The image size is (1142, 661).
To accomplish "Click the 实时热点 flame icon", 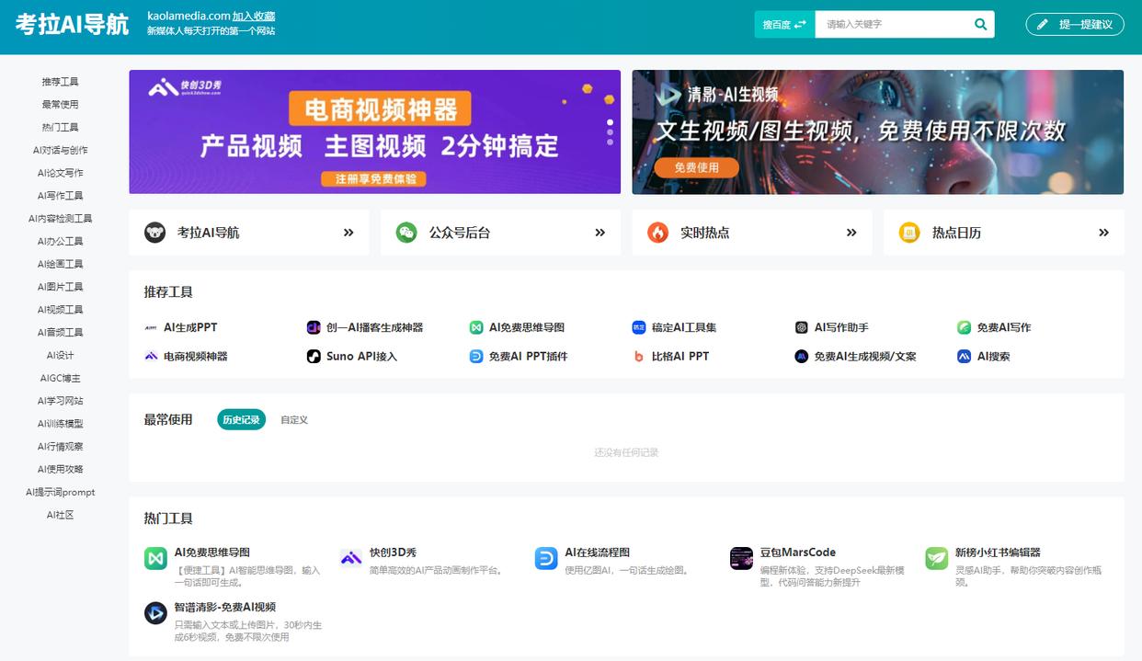I will [657, 233].
